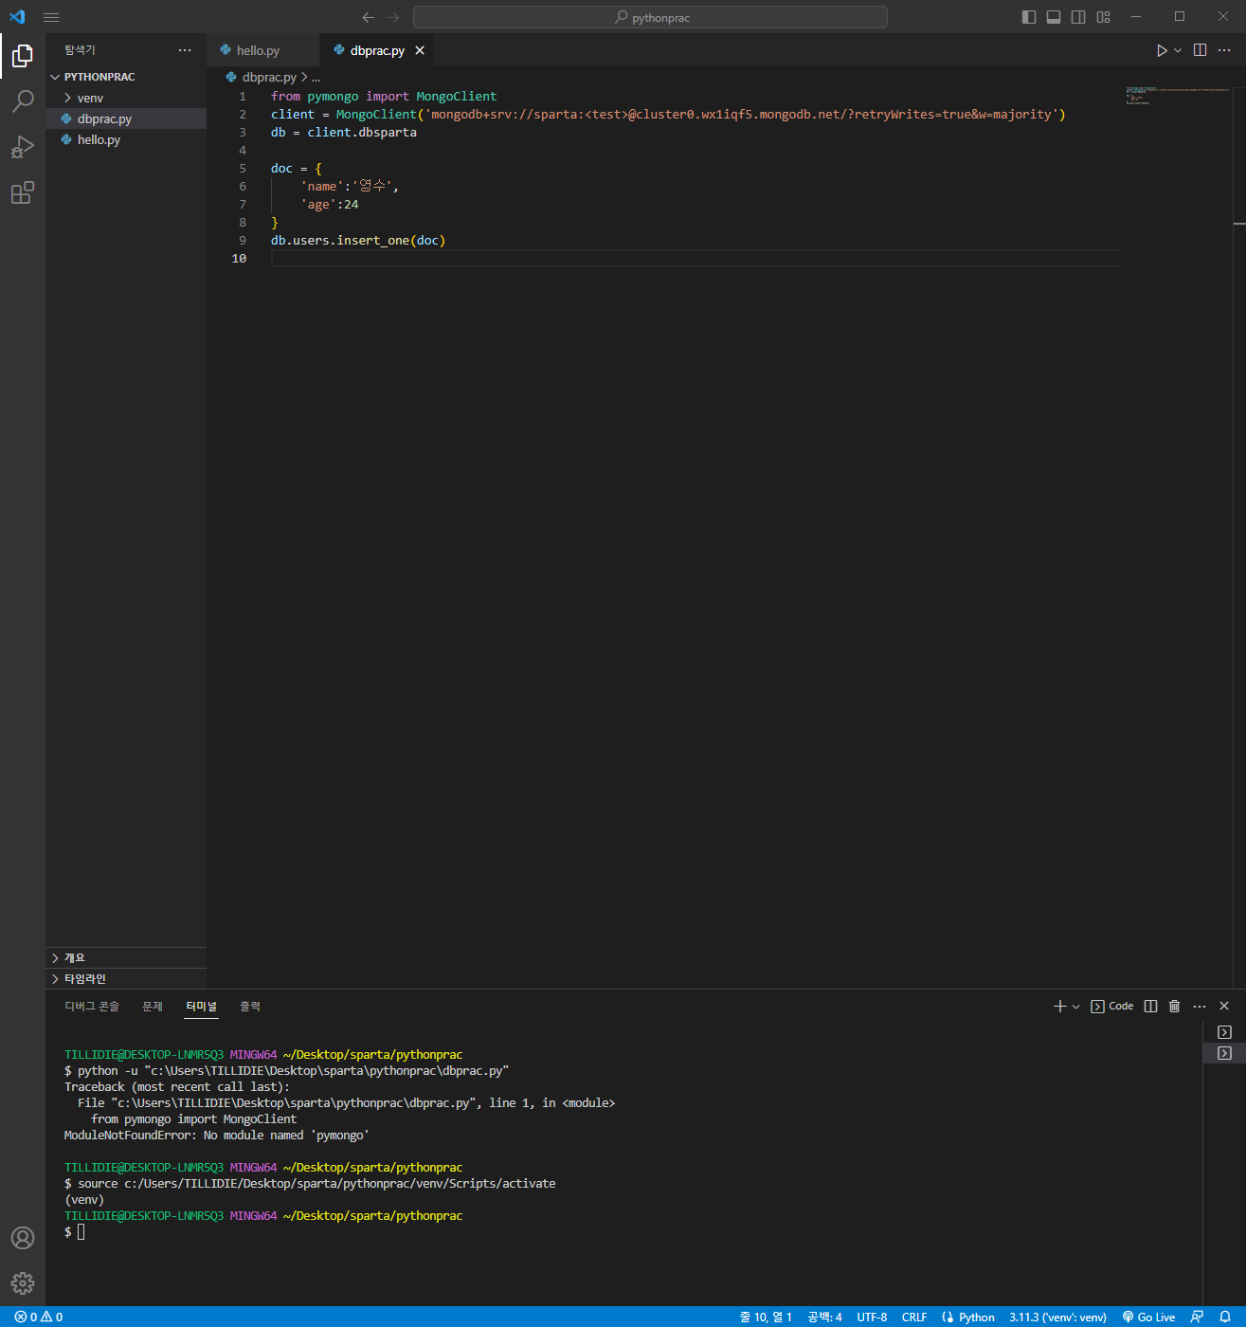1246x1327 pixels.
Task: Open notifications bell icon
Action: point(1225,1318)
